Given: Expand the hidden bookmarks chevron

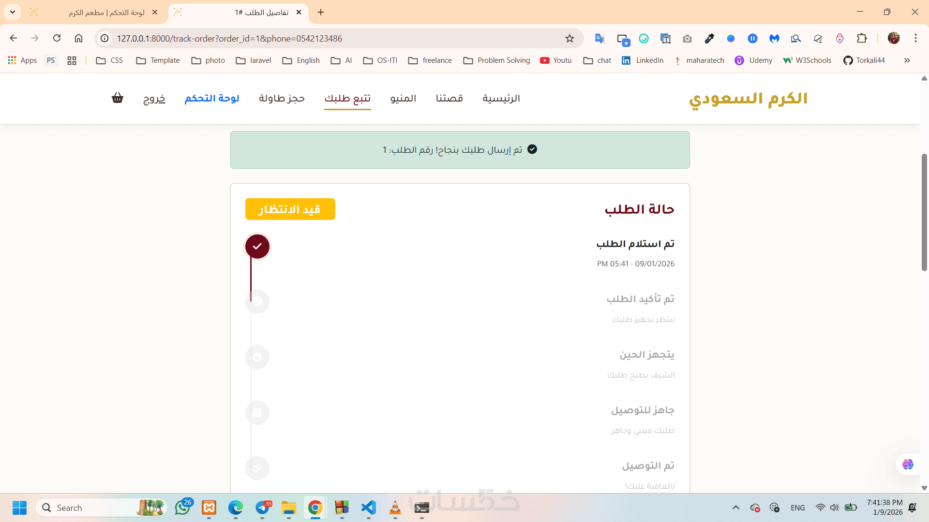Looking at the screenshot, I should 907,60.
